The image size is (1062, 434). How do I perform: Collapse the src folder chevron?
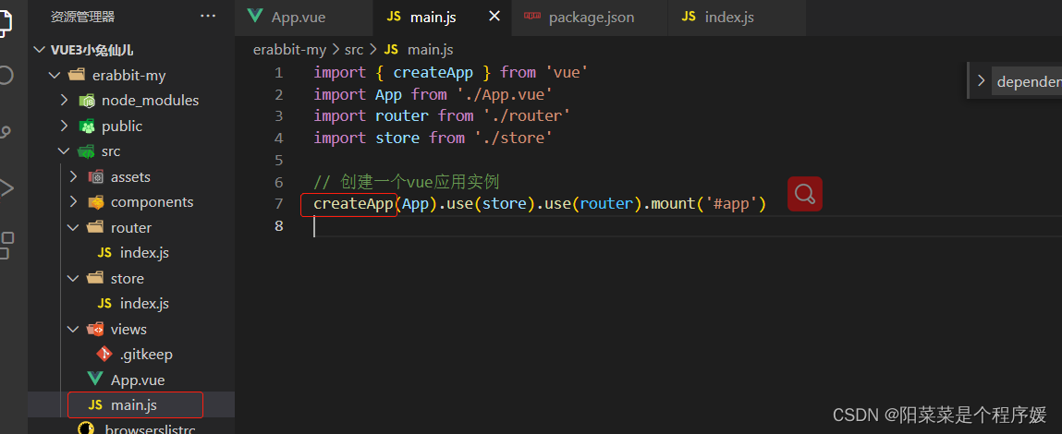[65, 151]
